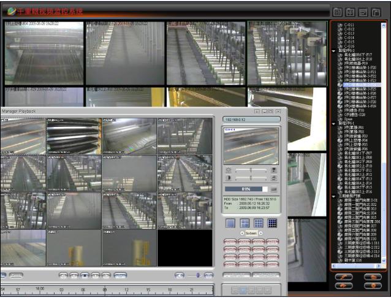This screenshot has width=391, height=298.
Task: Click the bottom-right red channel button
Action: (272, 264)
